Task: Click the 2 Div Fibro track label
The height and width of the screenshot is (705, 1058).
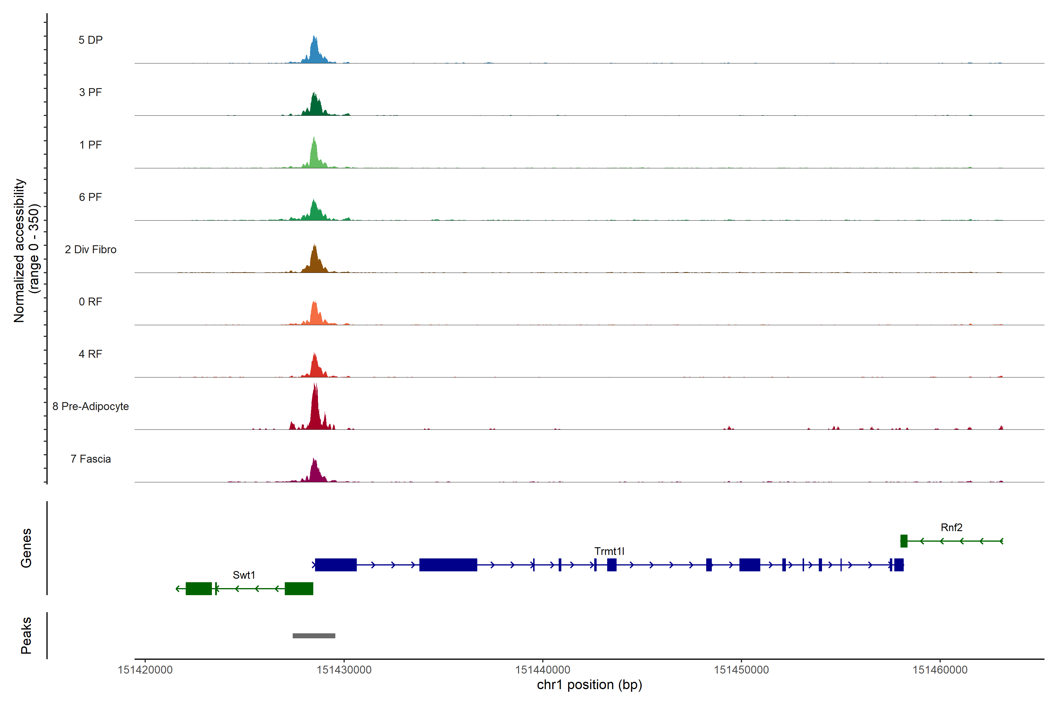Action: 91,249
